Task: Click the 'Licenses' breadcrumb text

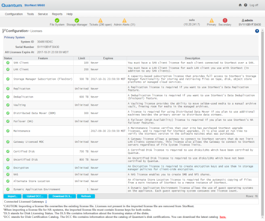Action: pos(36,31)
